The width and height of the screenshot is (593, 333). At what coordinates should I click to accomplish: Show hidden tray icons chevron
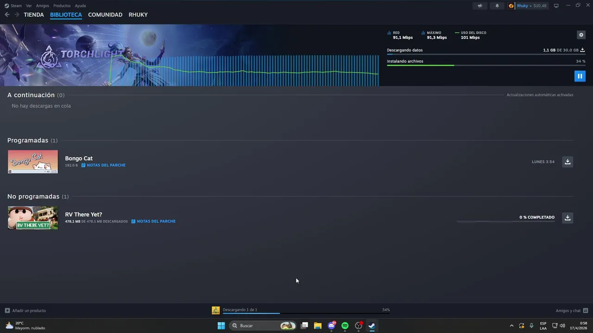pyautogui.click(x=511, y=326)
